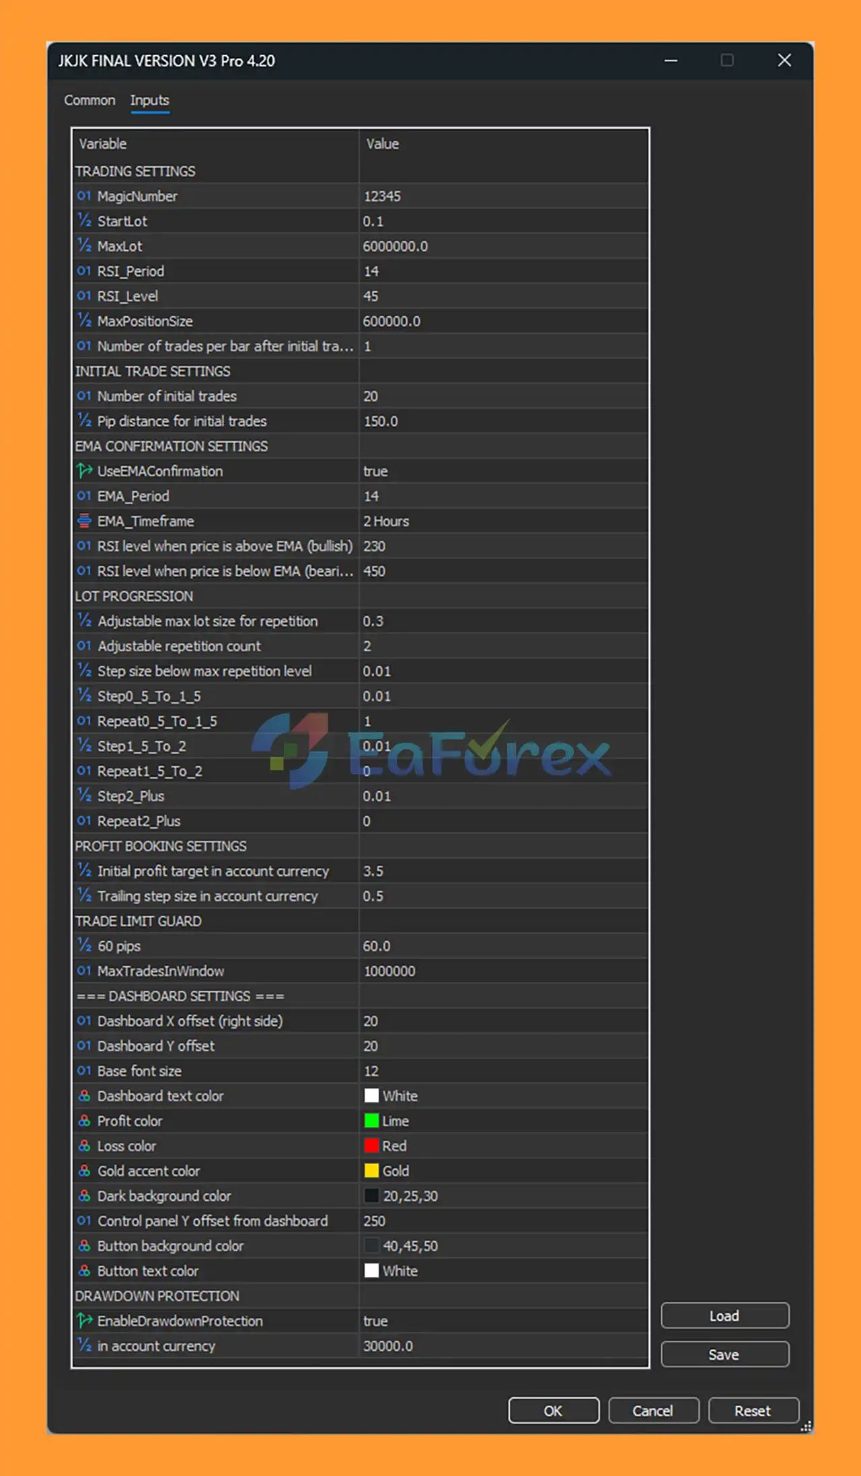Click the boolean arrow icon beside UseEMAConfirmation
861x1476 pixels.
pos(84,471)
